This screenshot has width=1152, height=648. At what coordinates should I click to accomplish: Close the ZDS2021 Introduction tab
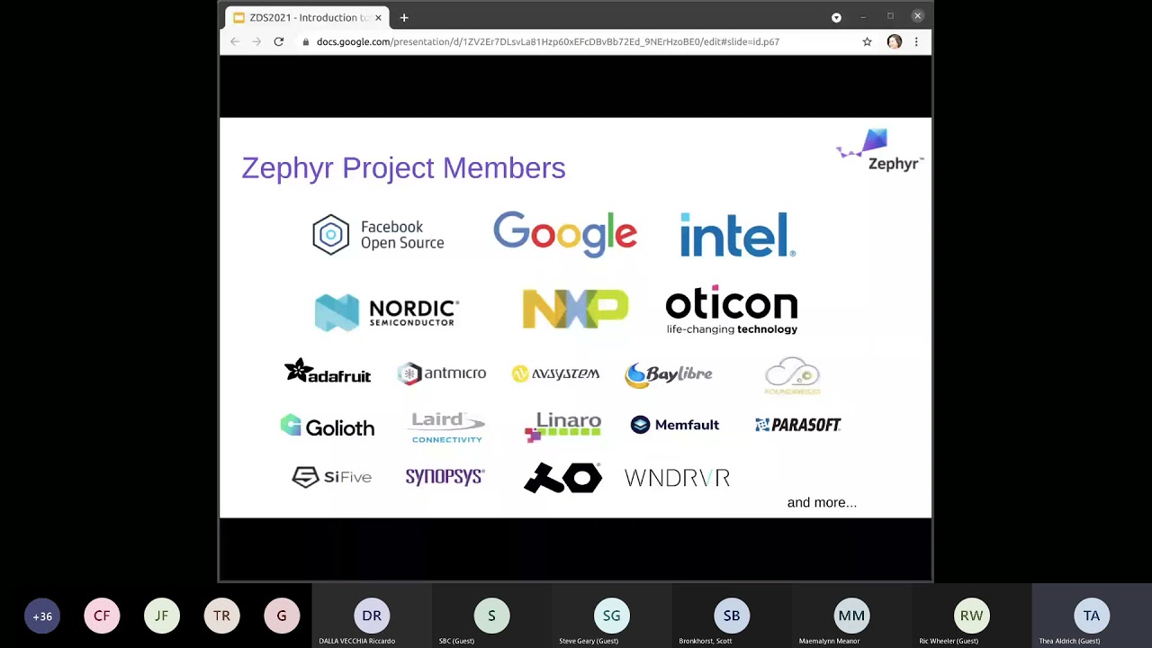pos(378,17)
